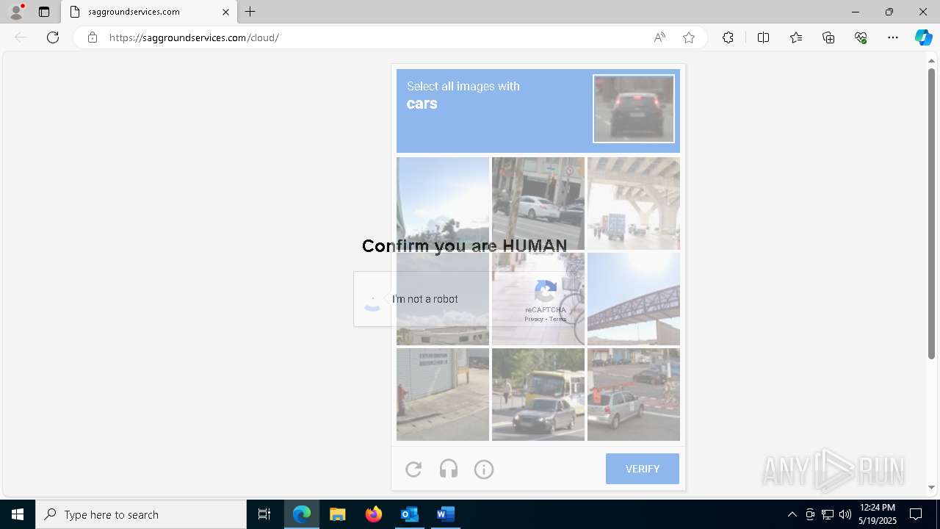Screen dimensions: 940x529
Task: Select the sky and trees captcha tile
Action: tap(443, 204)
